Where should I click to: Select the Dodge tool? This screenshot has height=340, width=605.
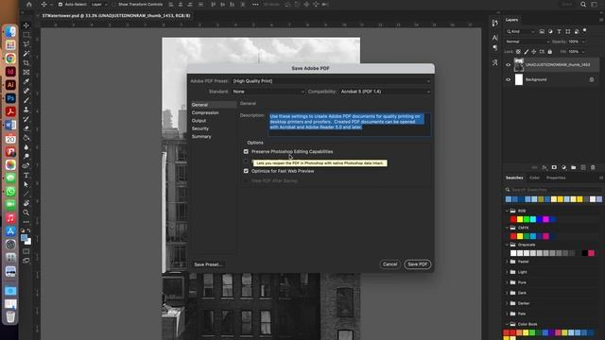click(26, 157)
